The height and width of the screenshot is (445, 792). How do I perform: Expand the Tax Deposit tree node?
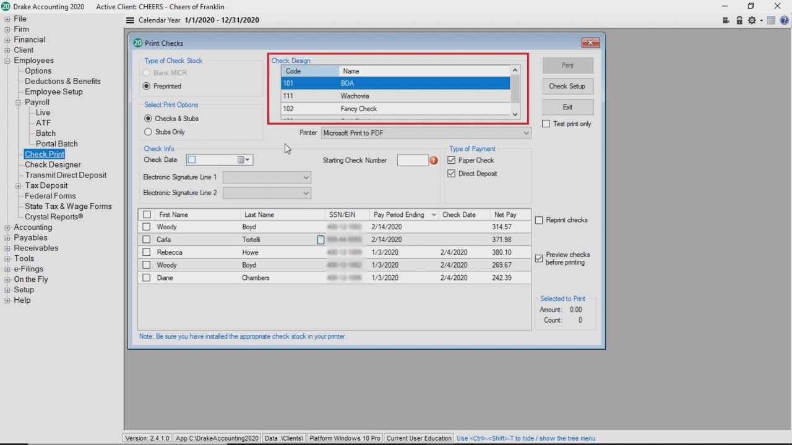point(19,186)
